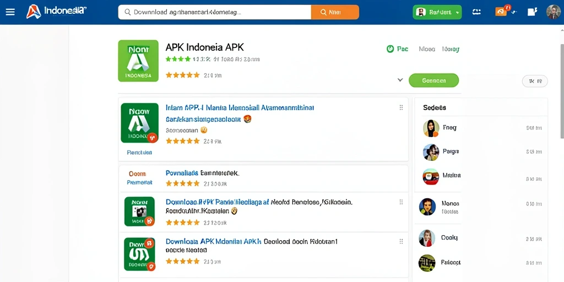Focus the Download search field
Screen dimensions: 564x282
click(214, 12)
